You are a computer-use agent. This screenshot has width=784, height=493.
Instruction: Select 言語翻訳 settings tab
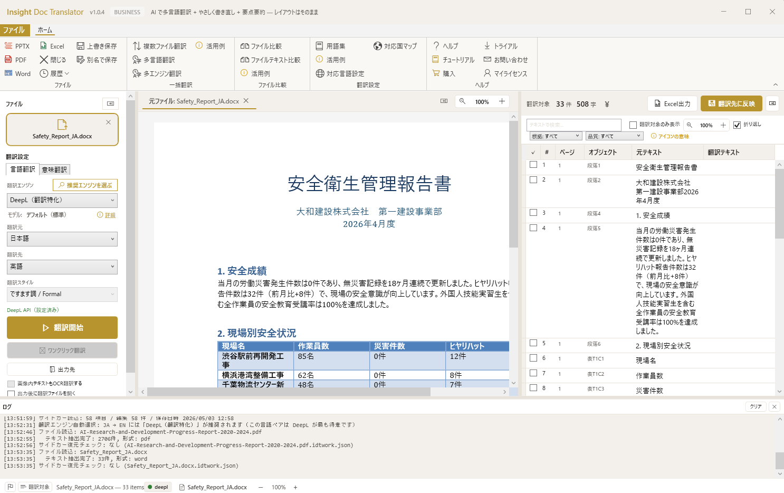pyautogui.click(x=23, y=169)
